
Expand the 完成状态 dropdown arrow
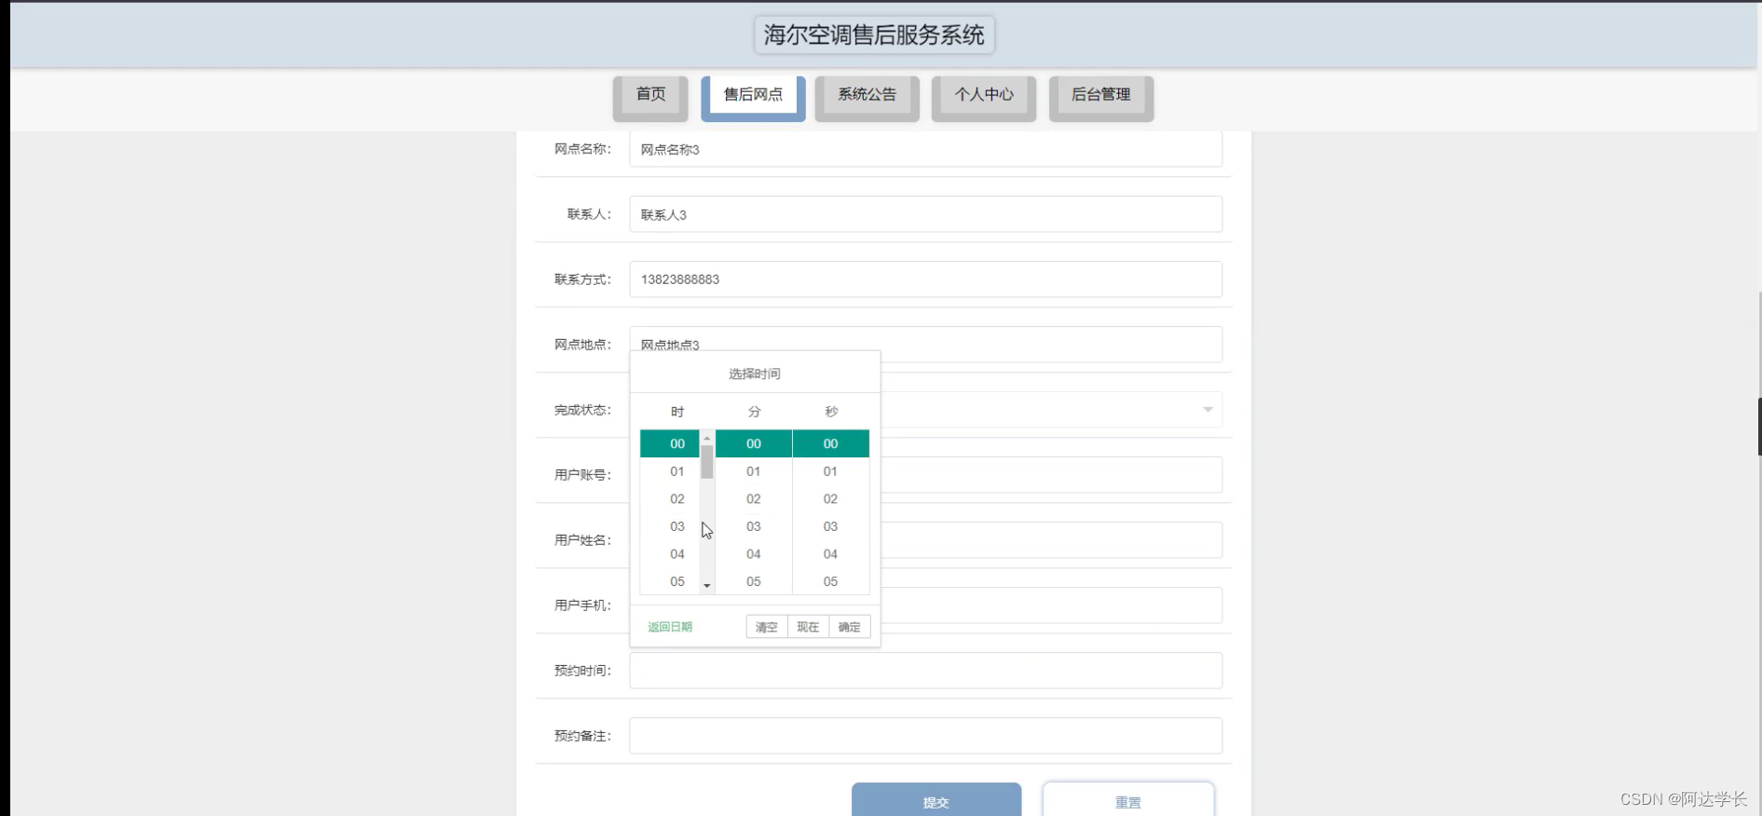click(x=1208, y=410)
